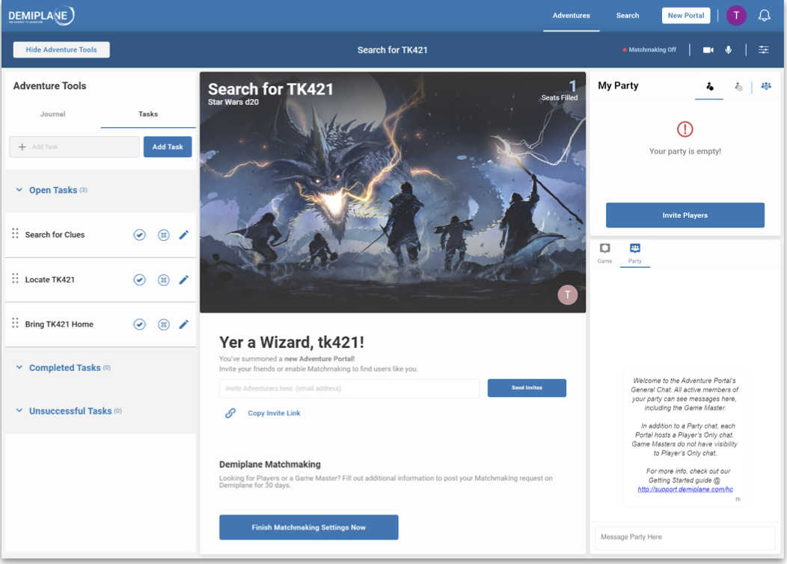This screenshot has width=787, height=564.
Task: Switch to the Journal tab
Action: tap(52, 114)
